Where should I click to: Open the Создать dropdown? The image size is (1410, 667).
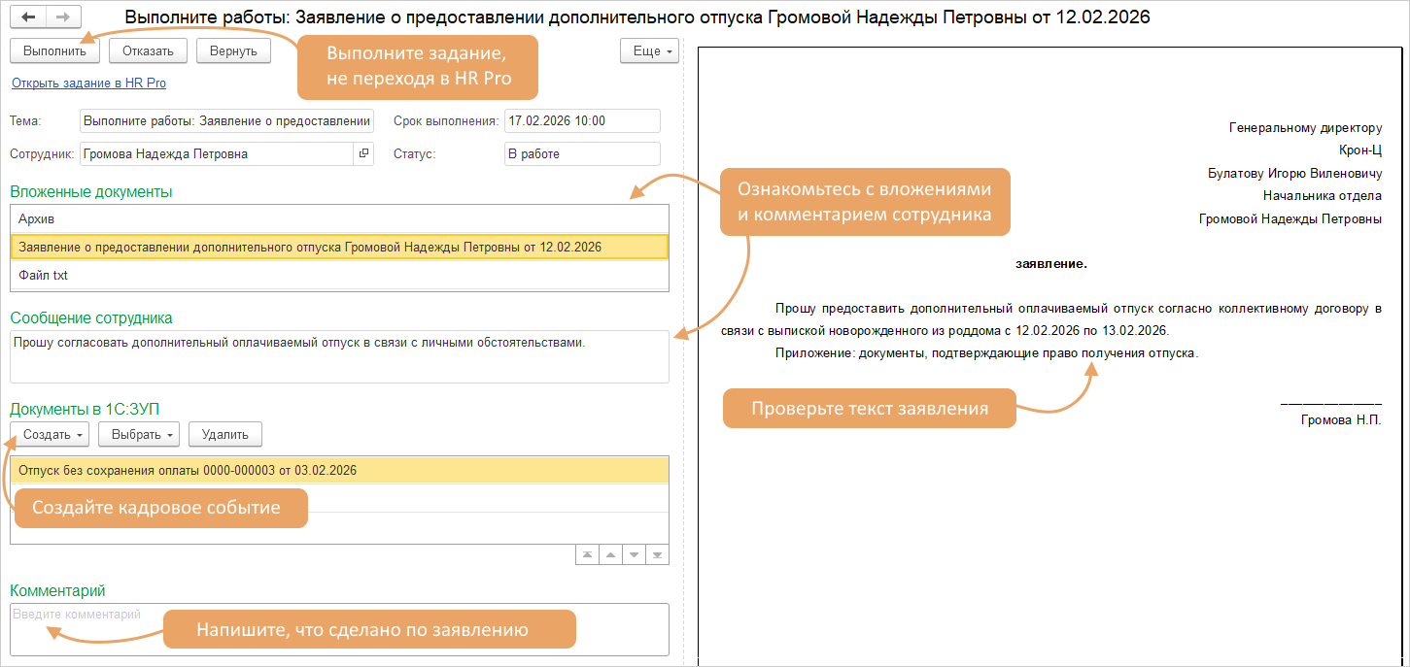coord(53,434)
